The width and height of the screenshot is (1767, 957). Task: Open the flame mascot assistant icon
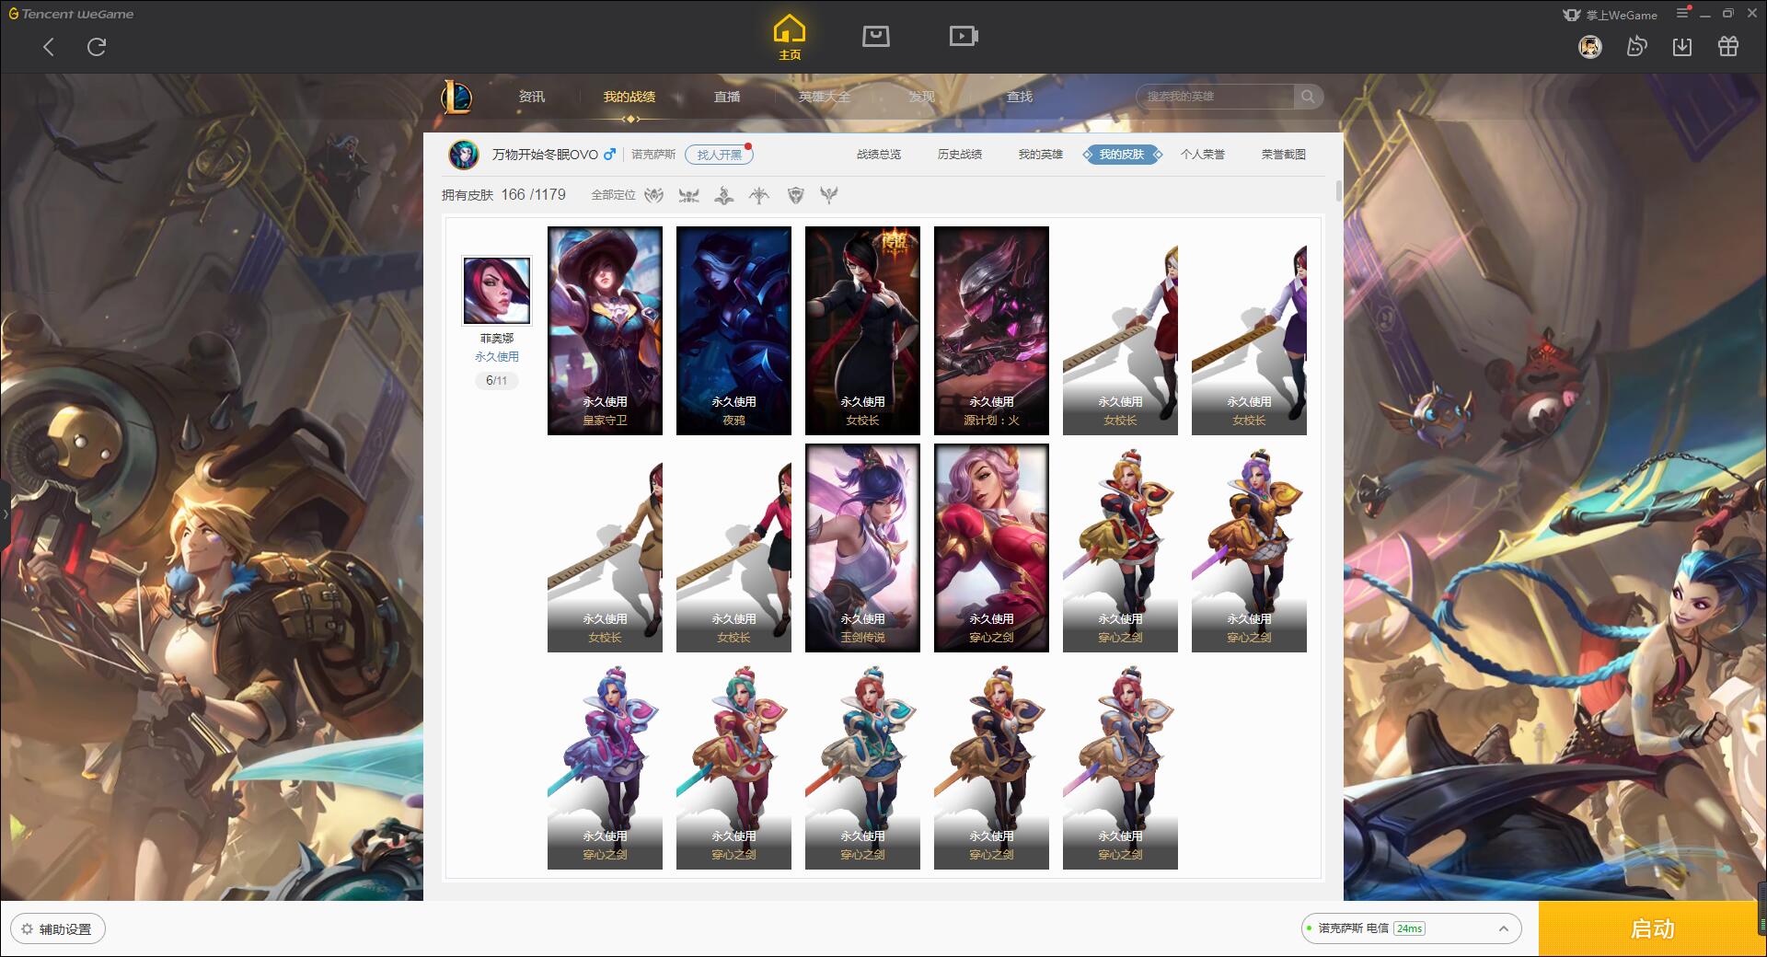[1636, 47]
